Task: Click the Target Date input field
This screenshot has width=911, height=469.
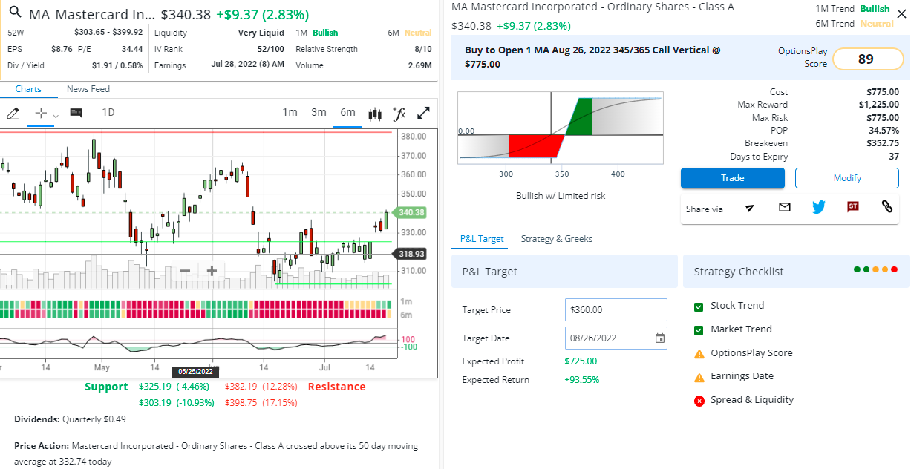Action: tap(616, 338)
